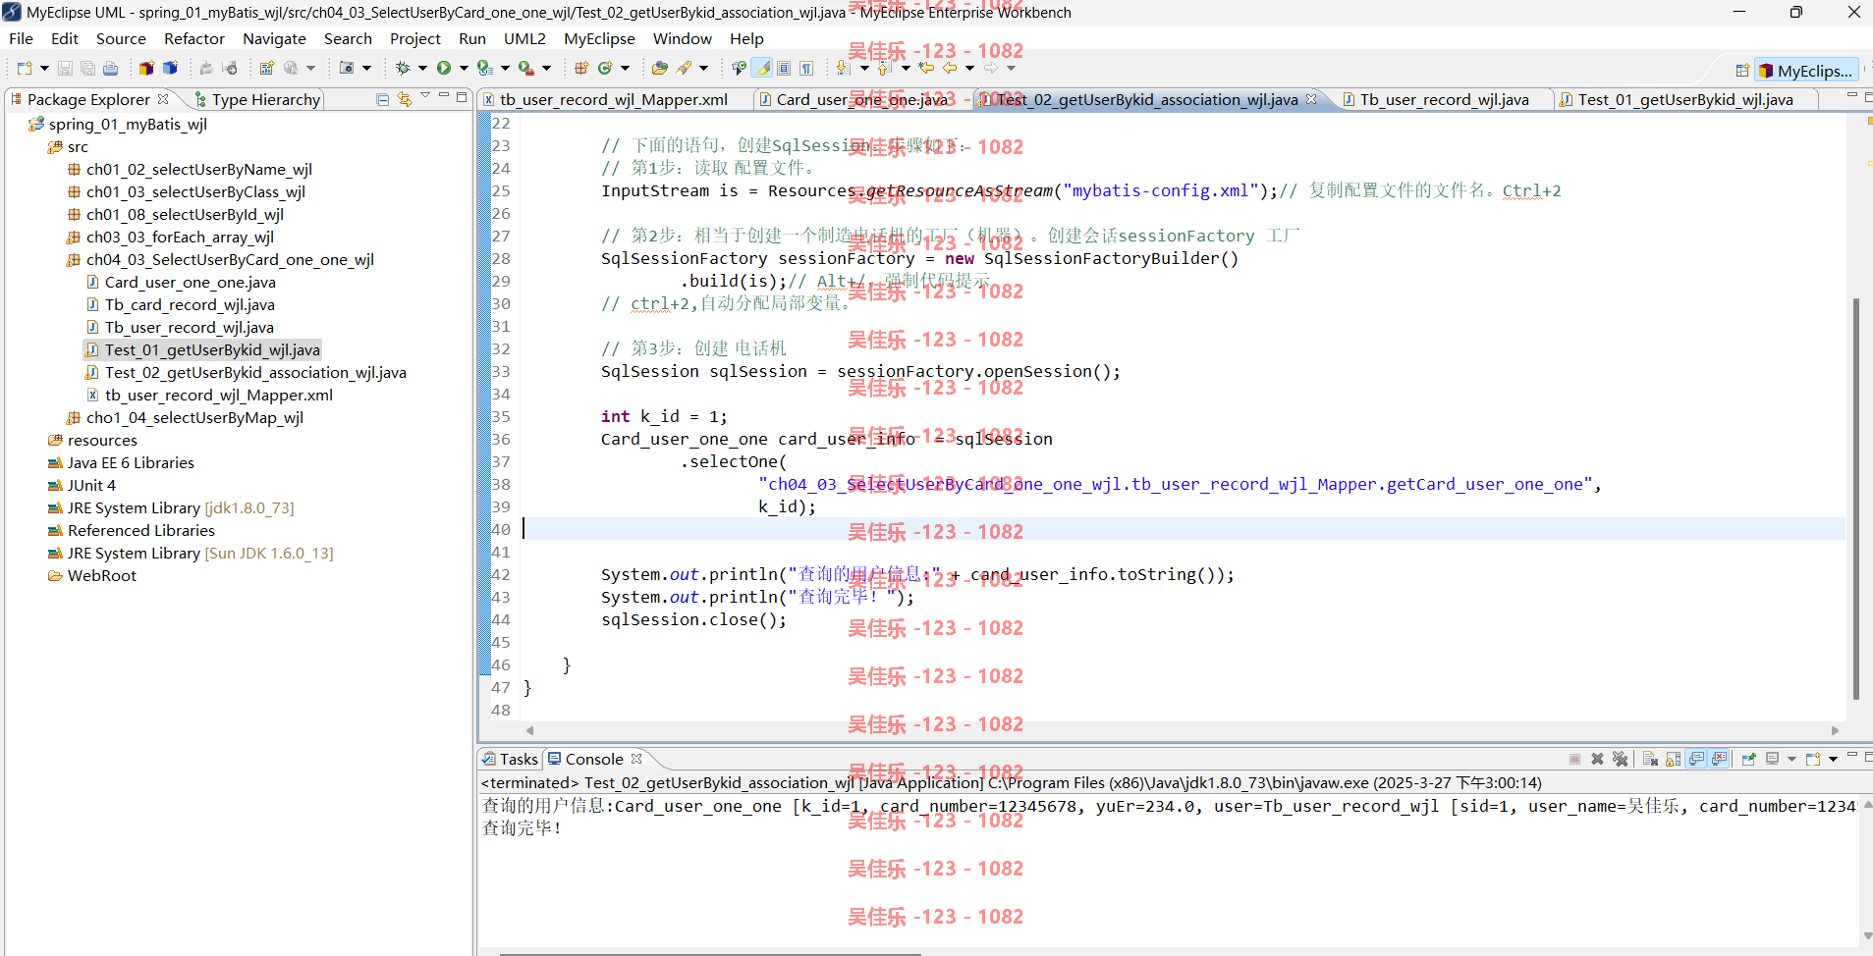Open the UML2 menu
Screen dimensions: 1873x956
(x=524, y=38)
